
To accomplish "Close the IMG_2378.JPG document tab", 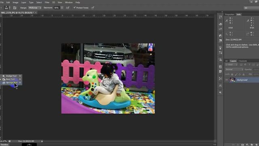I will (36, 13).
